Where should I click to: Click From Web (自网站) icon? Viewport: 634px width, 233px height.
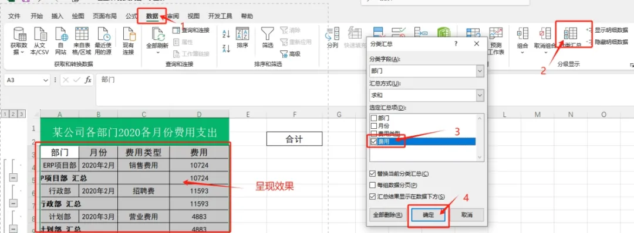tap(61, 35)
